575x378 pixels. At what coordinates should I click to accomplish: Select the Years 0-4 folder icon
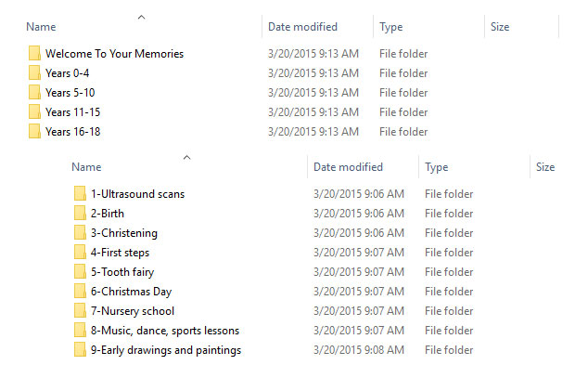point(34,72)
